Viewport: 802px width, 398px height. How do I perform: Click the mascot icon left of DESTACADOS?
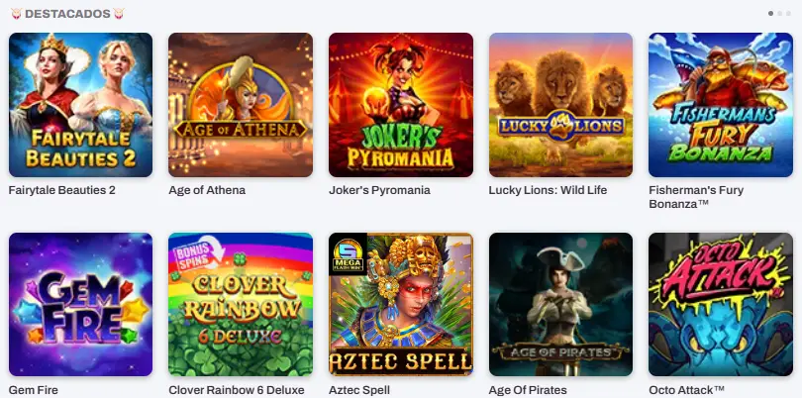pyautogui.click(x=16, y=14)
